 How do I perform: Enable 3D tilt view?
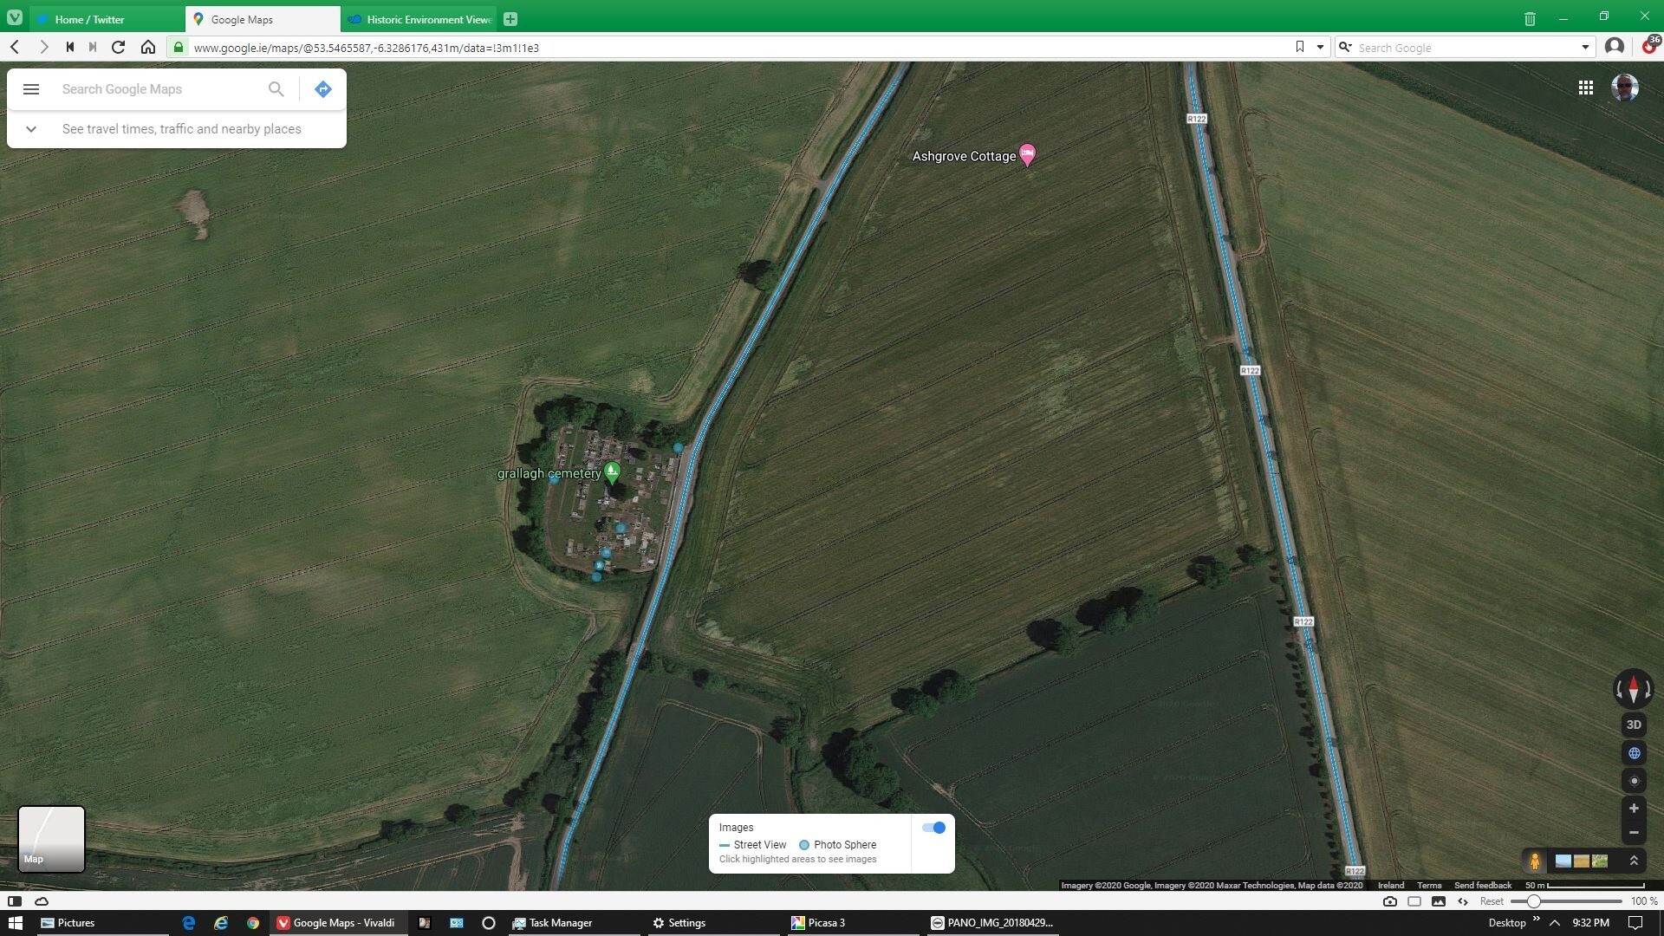[x=1634, y=725]
